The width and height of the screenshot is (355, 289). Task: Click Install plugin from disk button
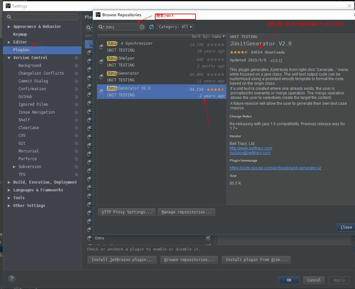tap(256, 260)
